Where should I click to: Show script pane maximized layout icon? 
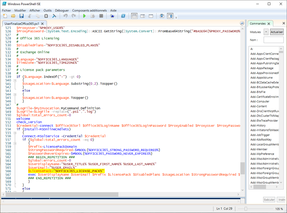pos(151,16)
